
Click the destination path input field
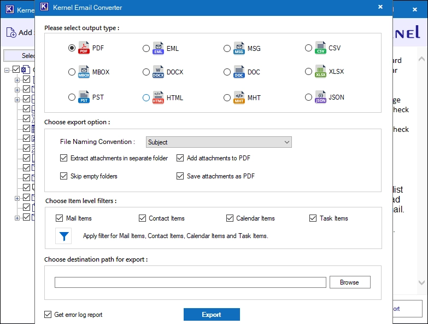point(190,282)
